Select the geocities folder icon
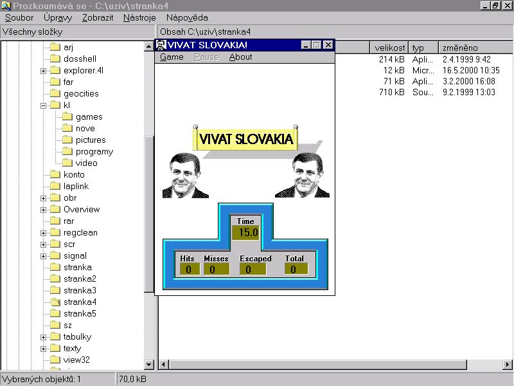This screenshot has height=386, width=514. pyautogui.click(x=55, y=93)
